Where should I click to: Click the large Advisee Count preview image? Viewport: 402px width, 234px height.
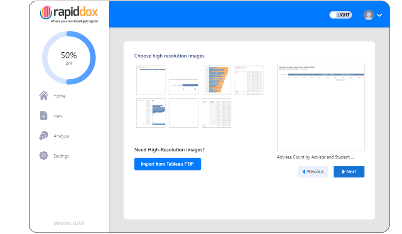(321, 107)
